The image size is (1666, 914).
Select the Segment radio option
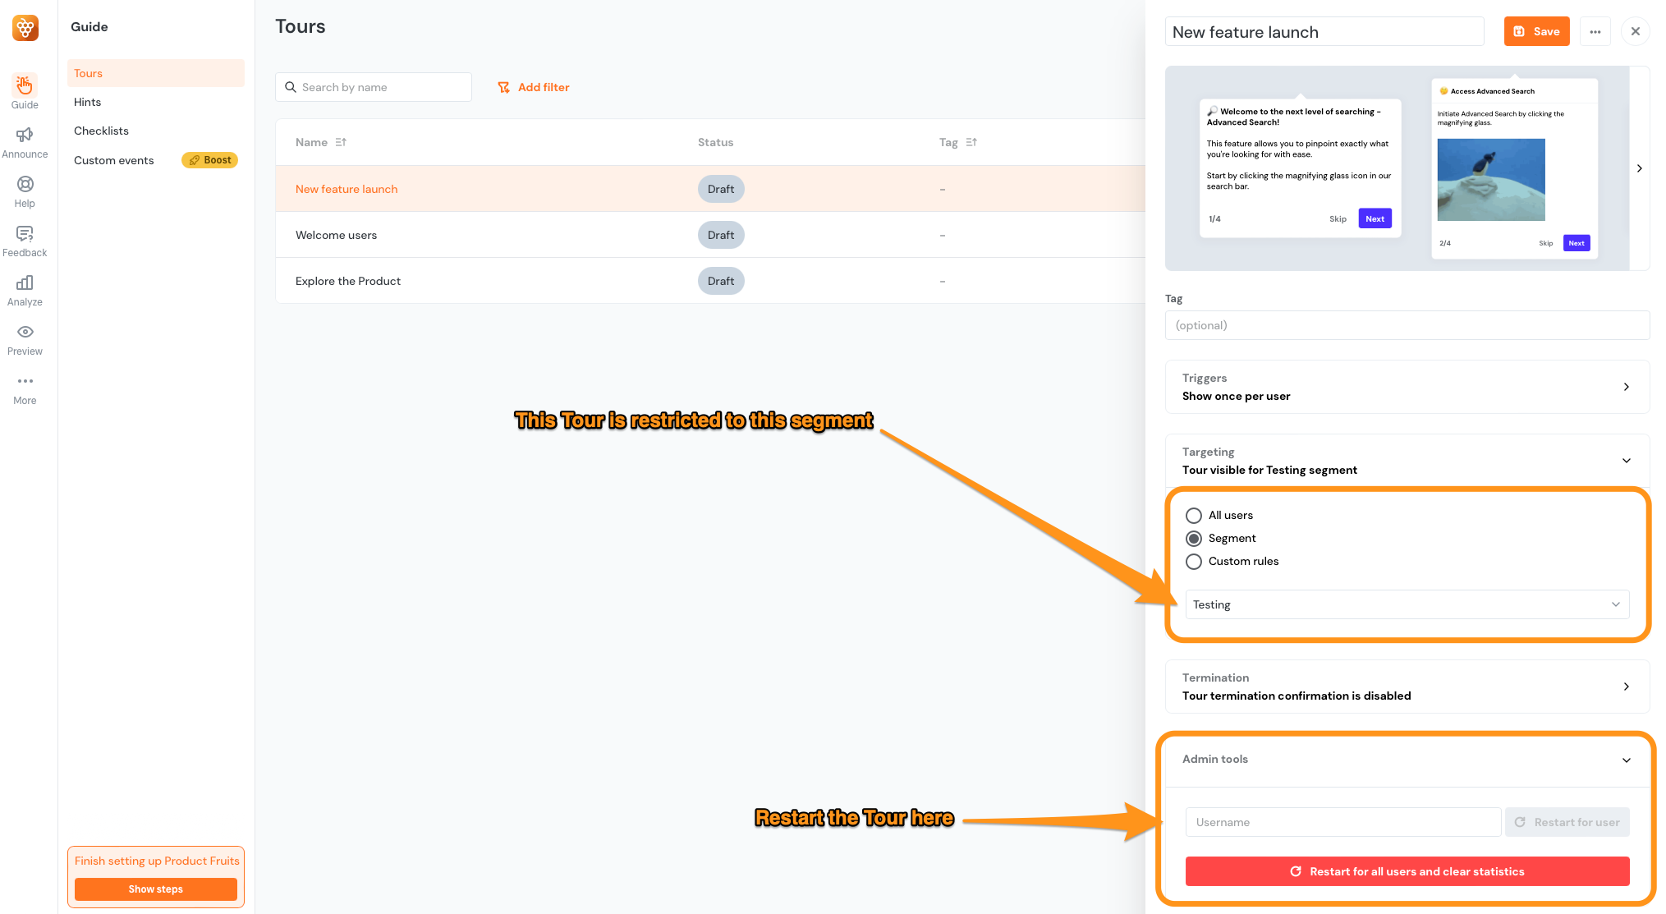(x=1194, y=539)
